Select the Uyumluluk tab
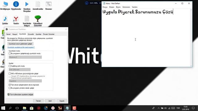 [22, 34]
